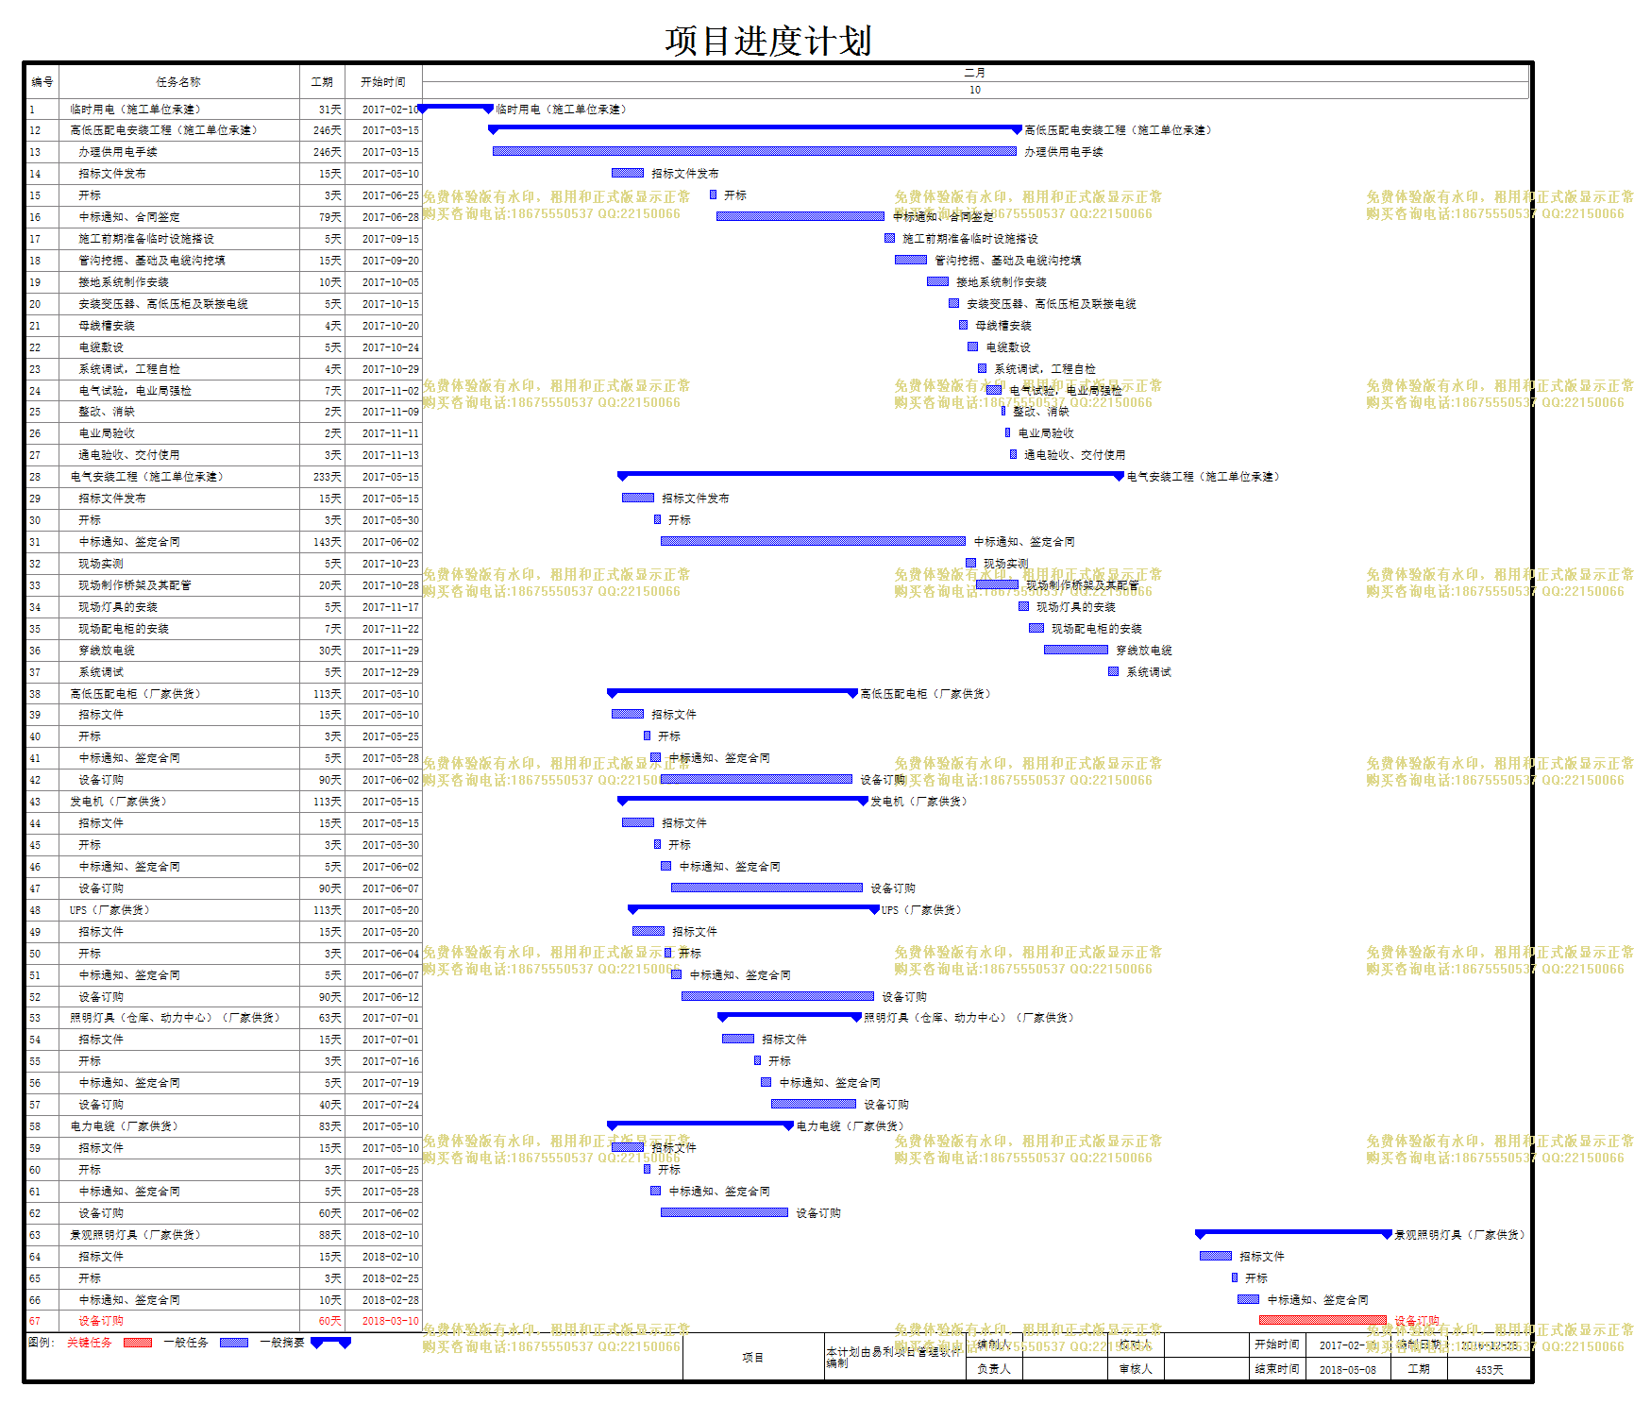Viewport: 1634px width, 1404px height.
Task: Click the summary bar for 景观照明灯具
Action: 1293,1234
